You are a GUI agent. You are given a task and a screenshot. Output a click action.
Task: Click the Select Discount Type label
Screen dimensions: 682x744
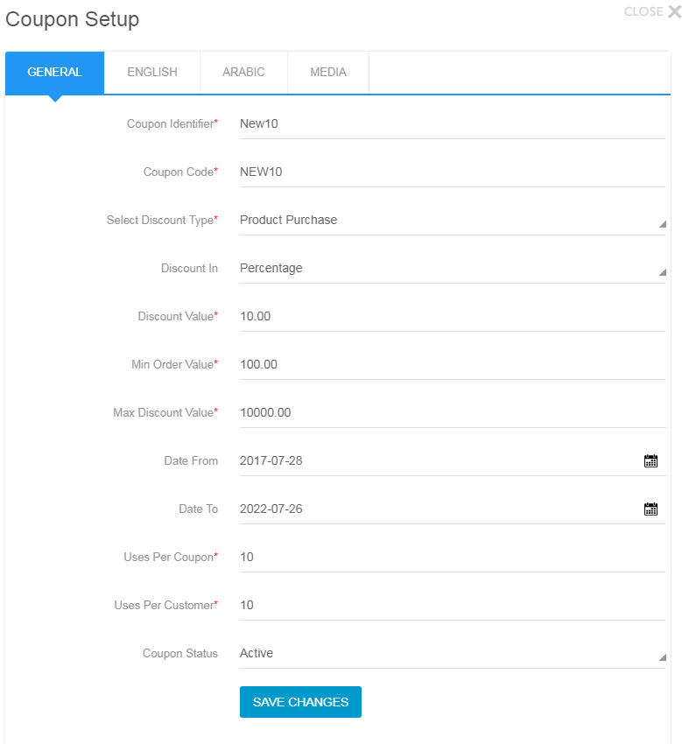162,221
